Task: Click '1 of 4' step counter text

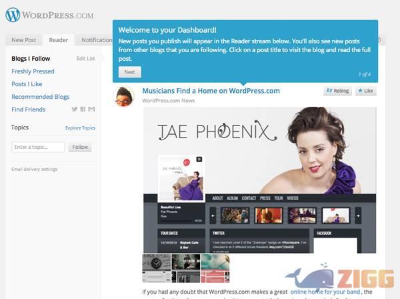Action: click(x=365, y=74)
